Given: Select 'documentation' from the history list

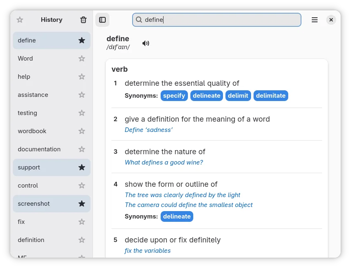Looking at the screenshot, I should coord(39,149).
